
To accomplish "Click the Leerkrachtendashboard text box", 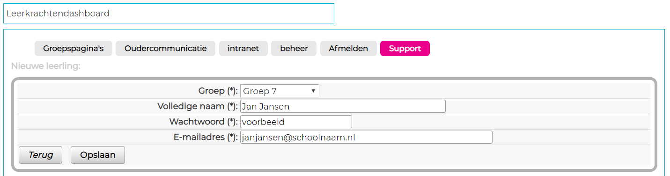I will [169, 14].
